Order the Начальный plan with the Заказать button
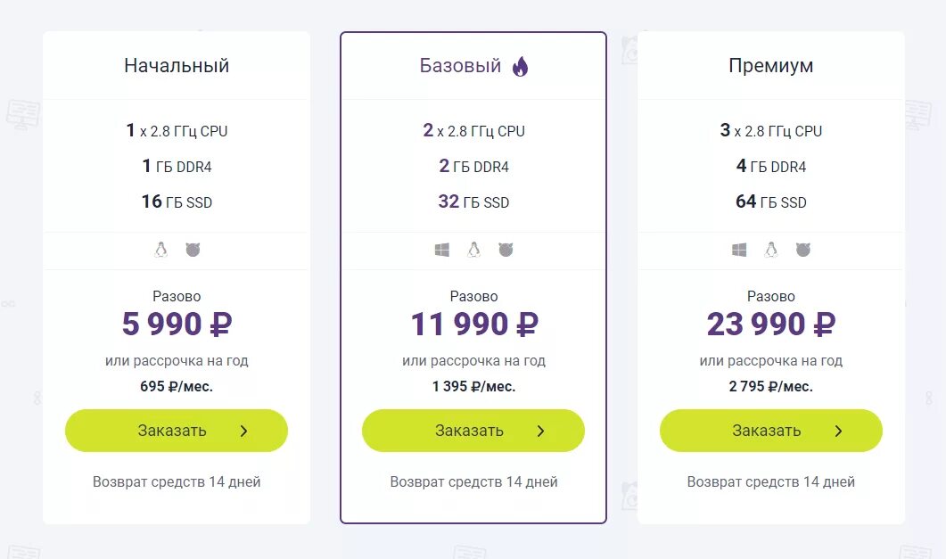This screenshot has height=559, width=946. (x=177, y=431)
